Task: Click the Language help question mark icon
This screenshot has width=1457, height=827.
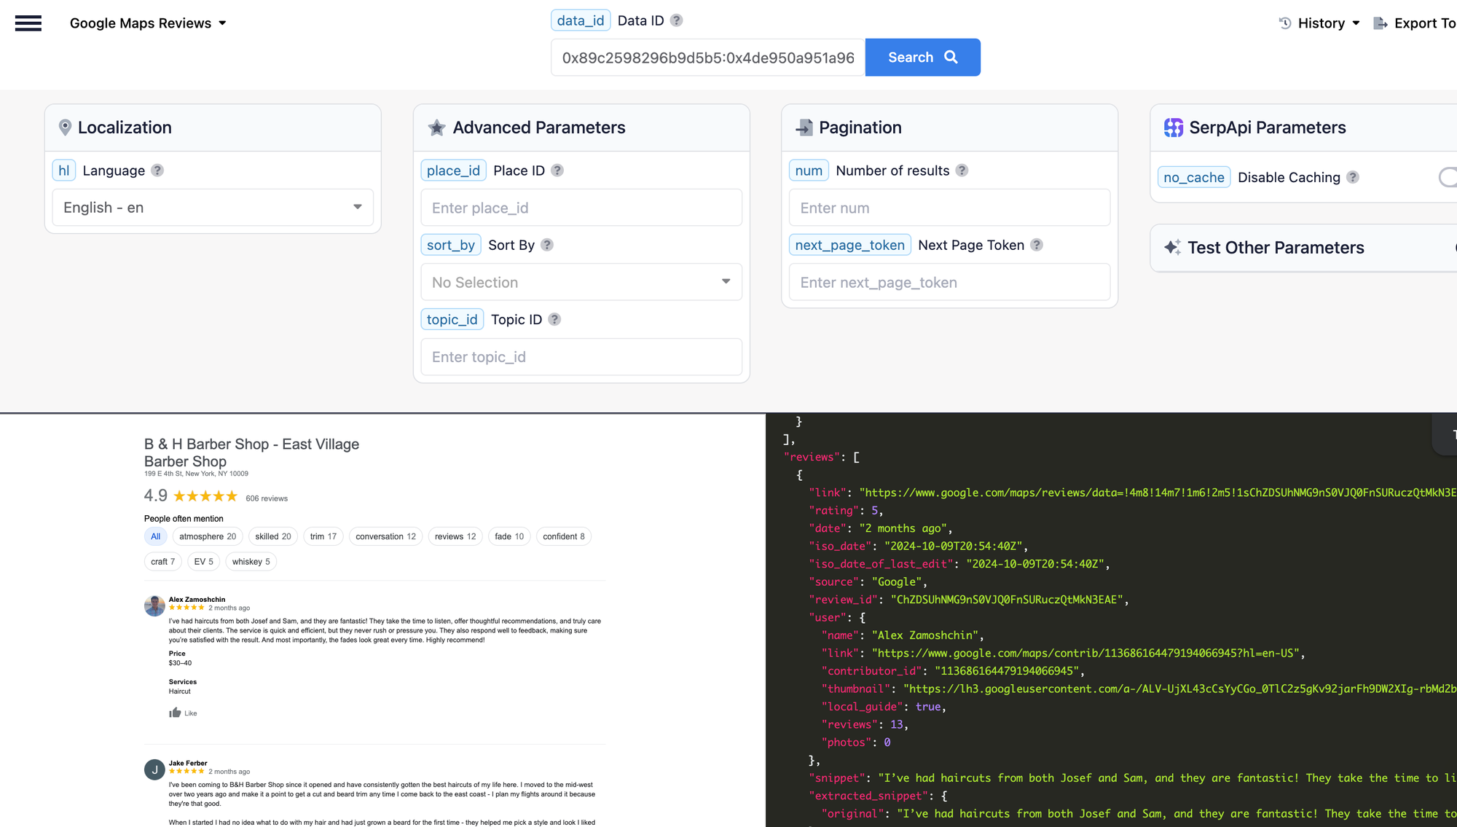Action: click(x=157, y=171)
